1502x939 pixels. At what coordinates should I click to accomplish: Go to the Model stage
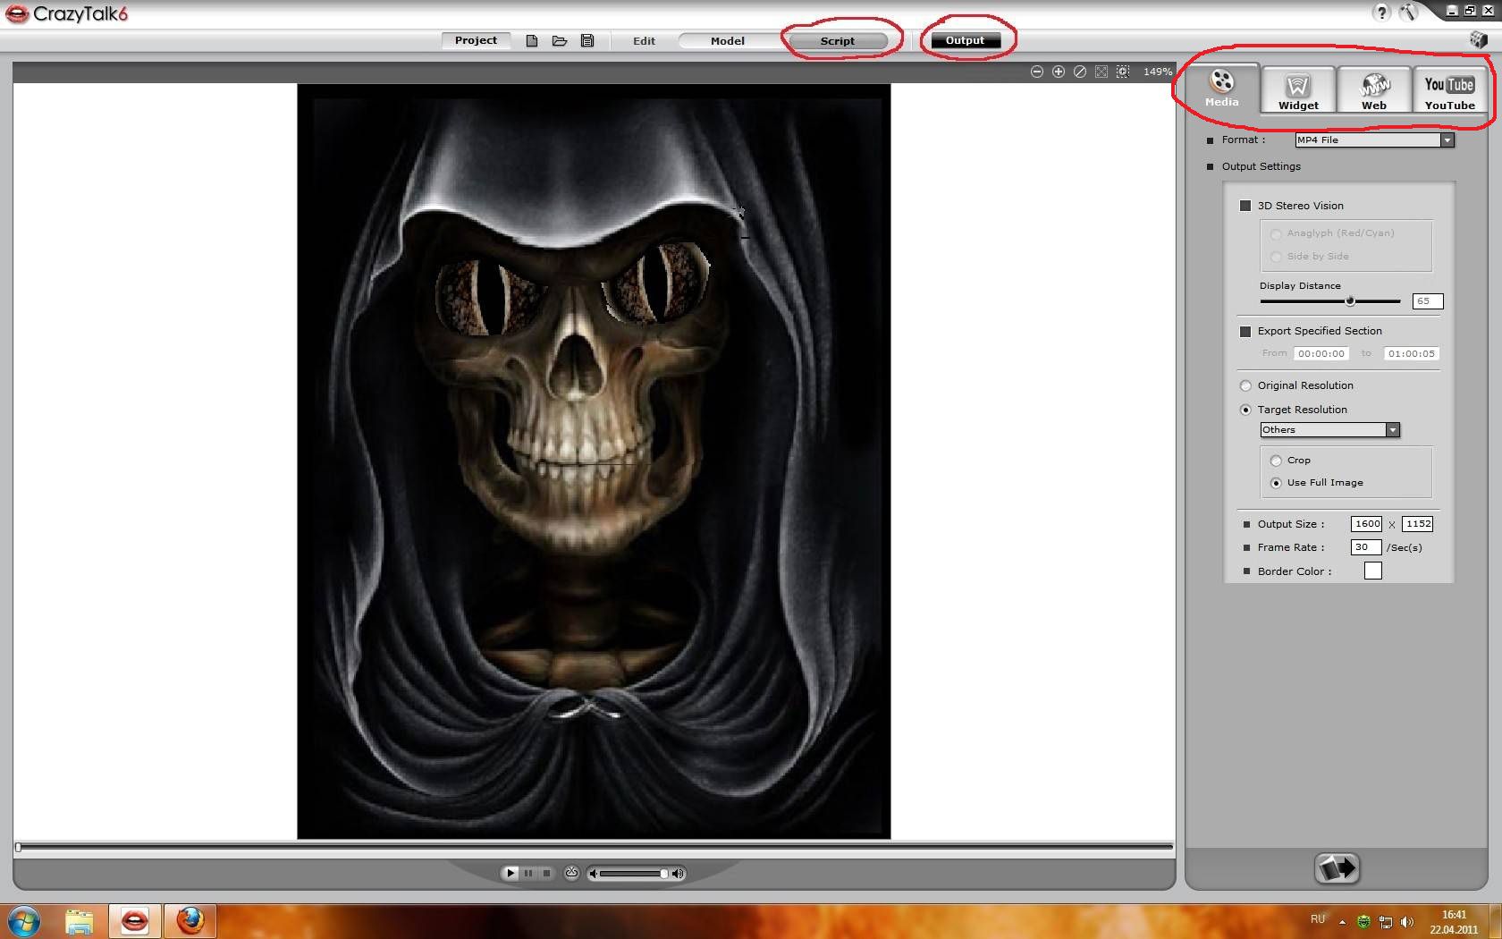(728, 41)
